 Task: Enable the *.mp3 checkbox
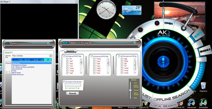94,68
